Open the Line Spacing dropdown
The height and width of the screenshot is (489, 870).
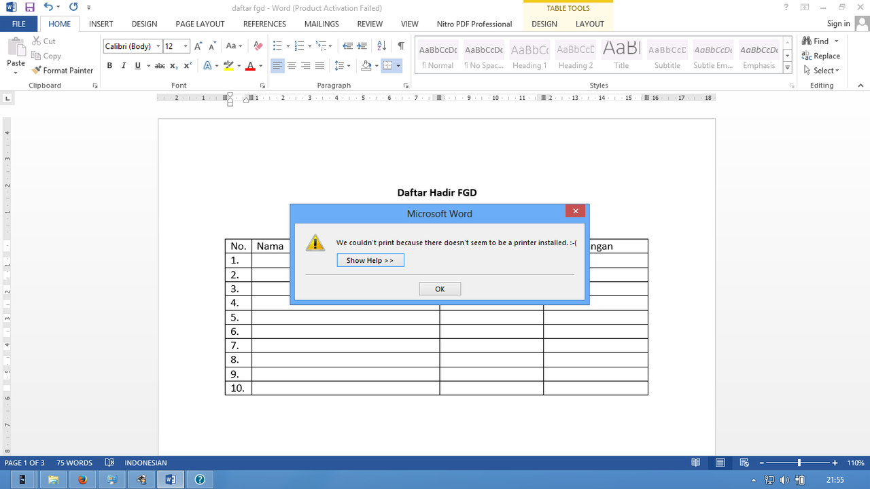(x=343, y=66)
